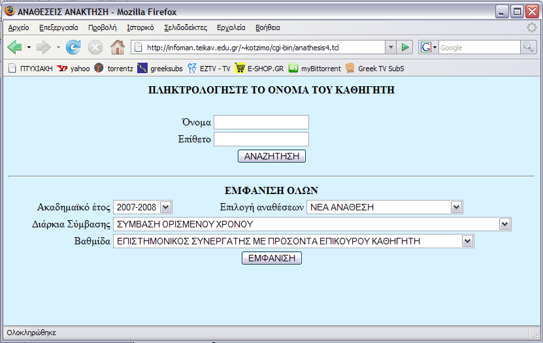Open the Επιλογή αναθέσεων dropdown
Screen dimensions: 543x343
pos(385,207)
